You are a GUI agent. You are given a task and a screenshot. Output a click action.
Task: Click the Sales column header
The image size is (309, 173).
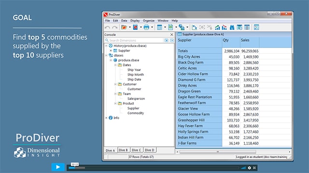tap(250, 42)
